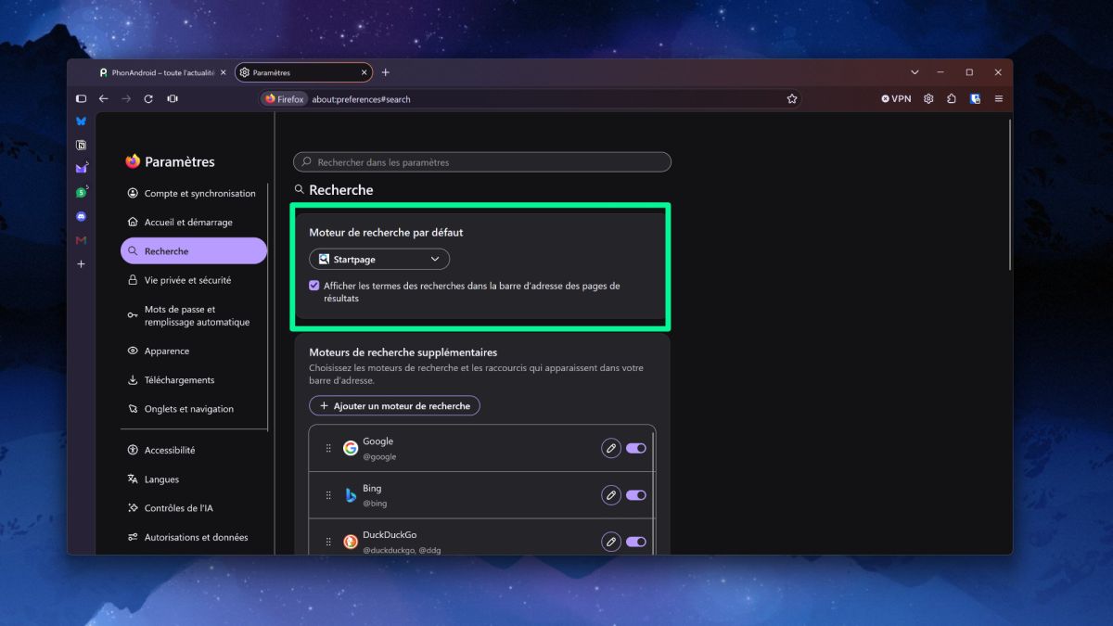Open the extensions puzzle icon
Image resolution: width=1113 pixels, height=626 pixels.
[952, 98]
